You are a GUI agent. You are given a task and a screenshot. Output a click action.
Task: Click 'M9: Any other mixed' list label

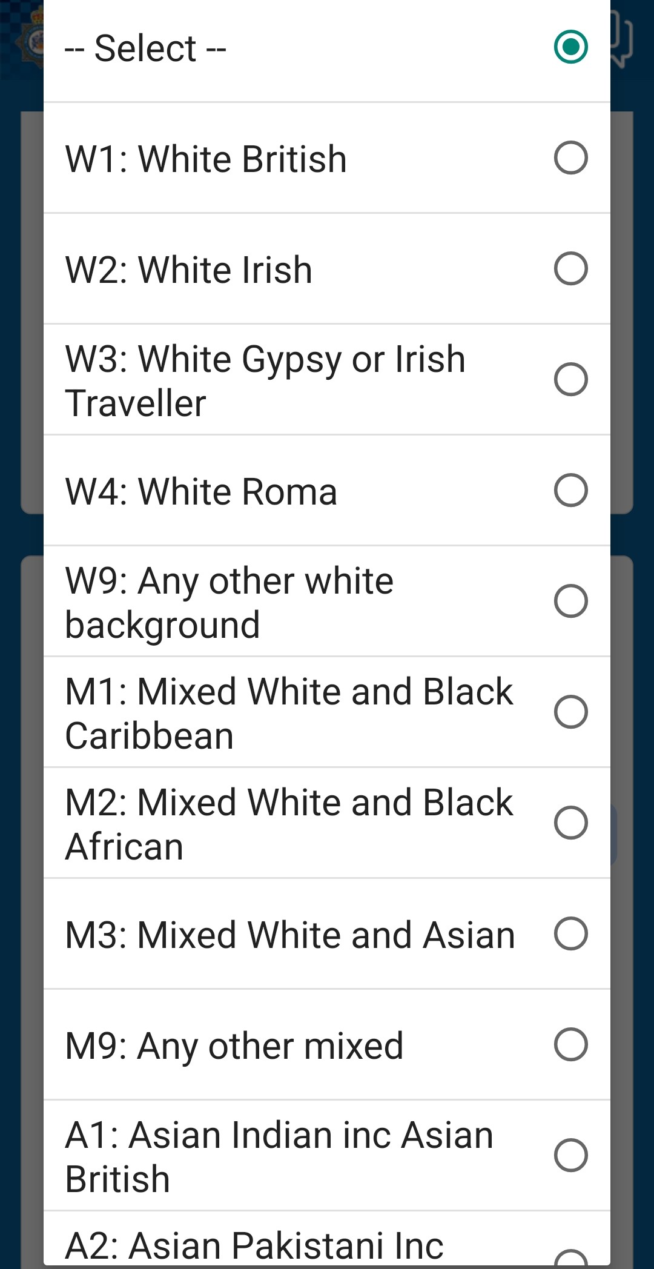click(x=234, y=1046)
